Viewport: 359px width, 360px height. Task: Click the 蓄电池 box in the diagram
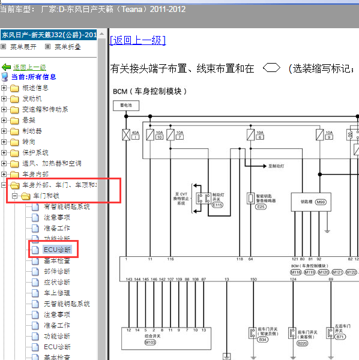pyautogui.click(x=126, y=106)
